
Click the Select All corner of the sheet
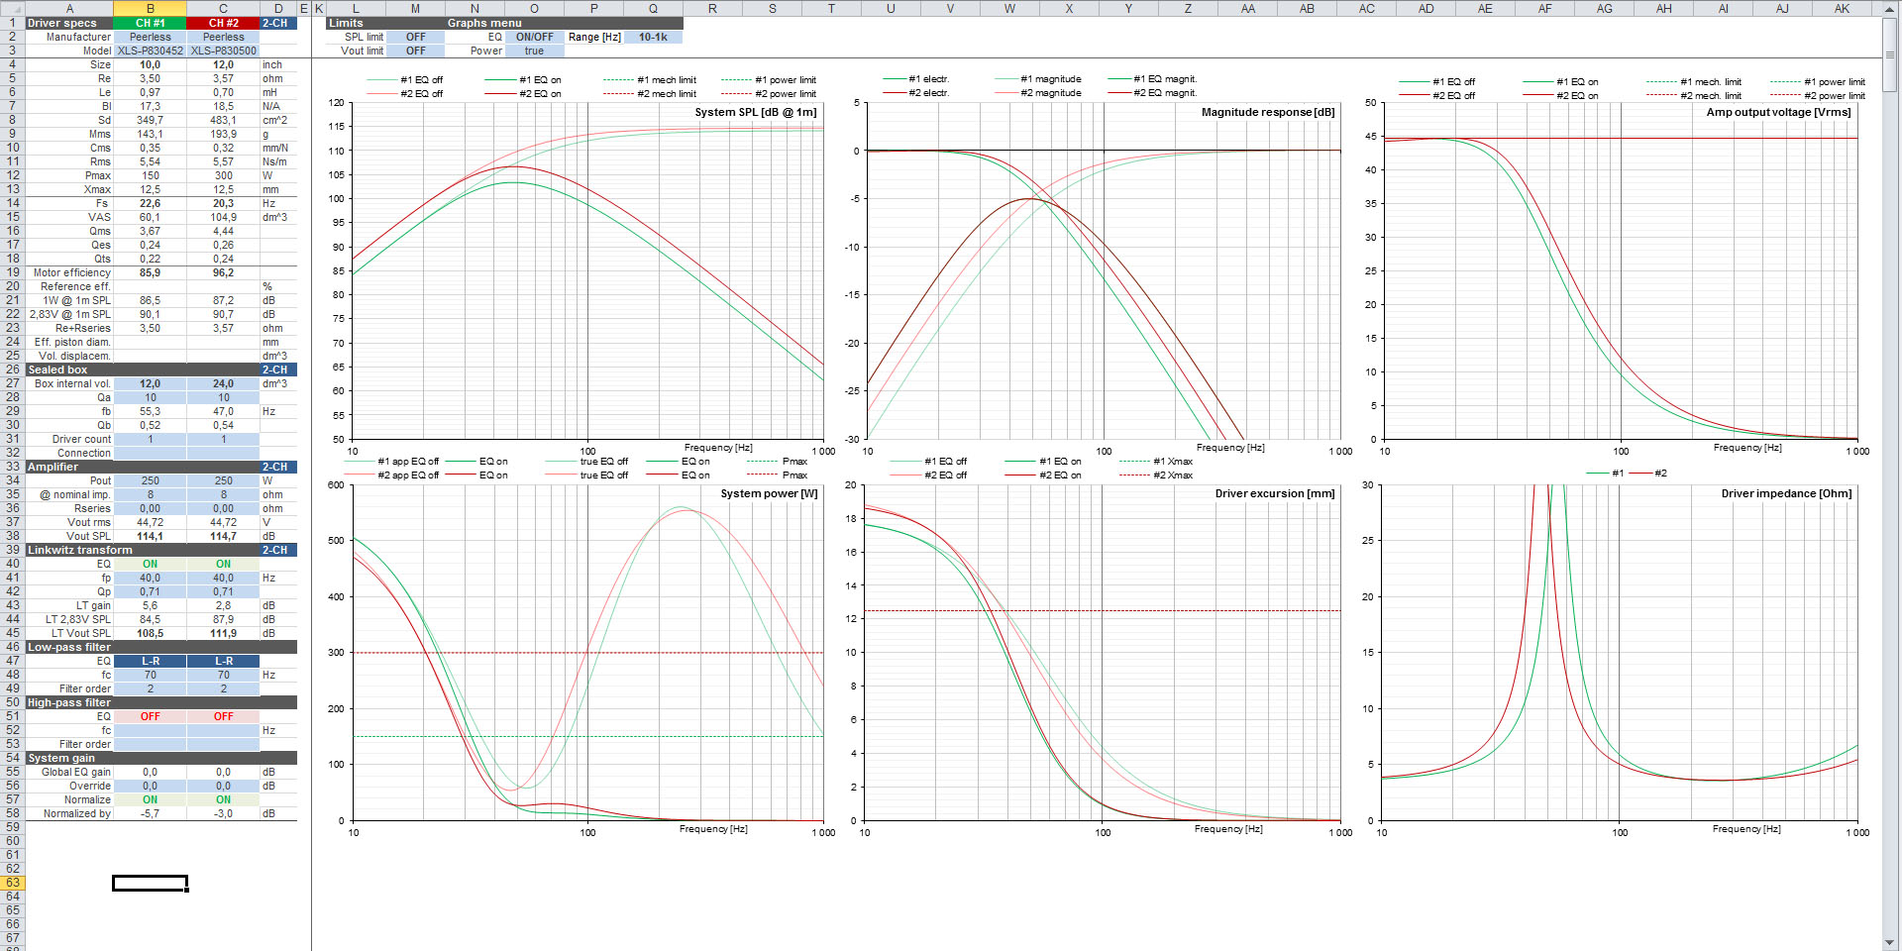(x=12, y=8)
